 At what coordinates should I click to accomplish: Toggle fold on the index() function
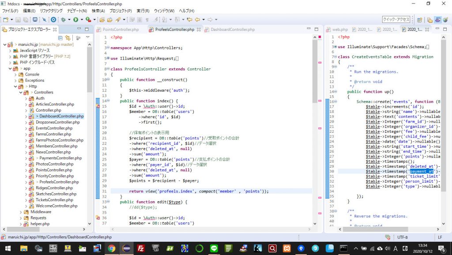(108, 101)
